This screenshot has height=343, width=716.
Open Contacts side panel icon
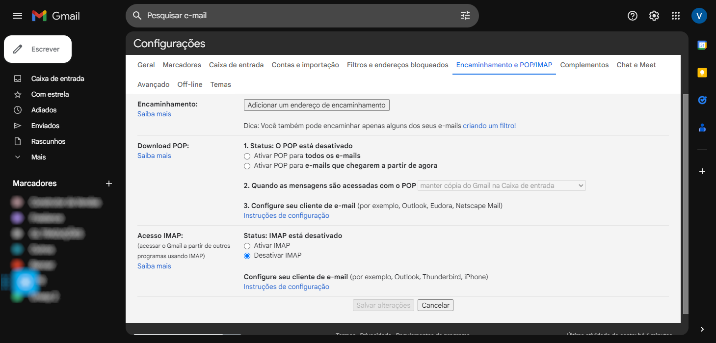click(702, 128)
